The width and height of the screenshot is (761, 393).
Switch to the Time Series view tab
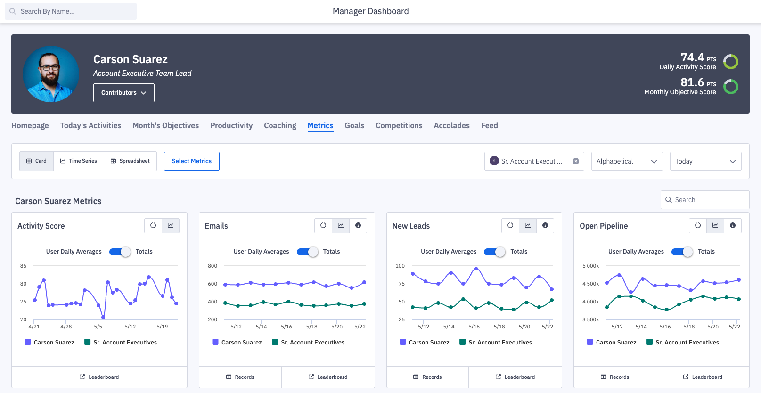coord(79,161)
